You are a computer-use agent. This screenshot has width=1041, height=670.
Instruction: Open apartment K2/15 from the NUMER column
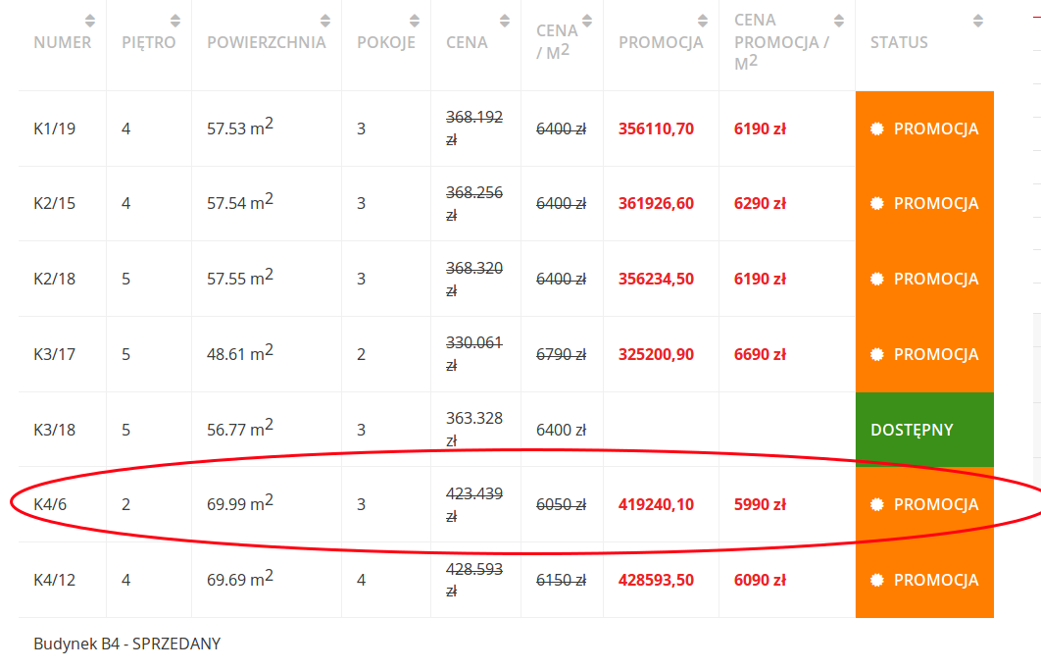(55, 204)
